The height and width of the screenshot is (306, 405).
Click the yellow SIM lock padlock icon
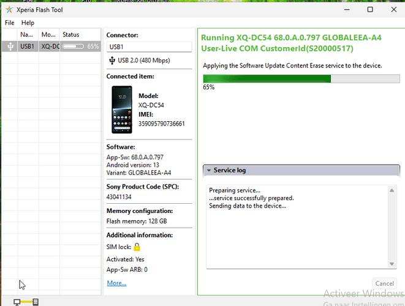[x=137, y=247]
